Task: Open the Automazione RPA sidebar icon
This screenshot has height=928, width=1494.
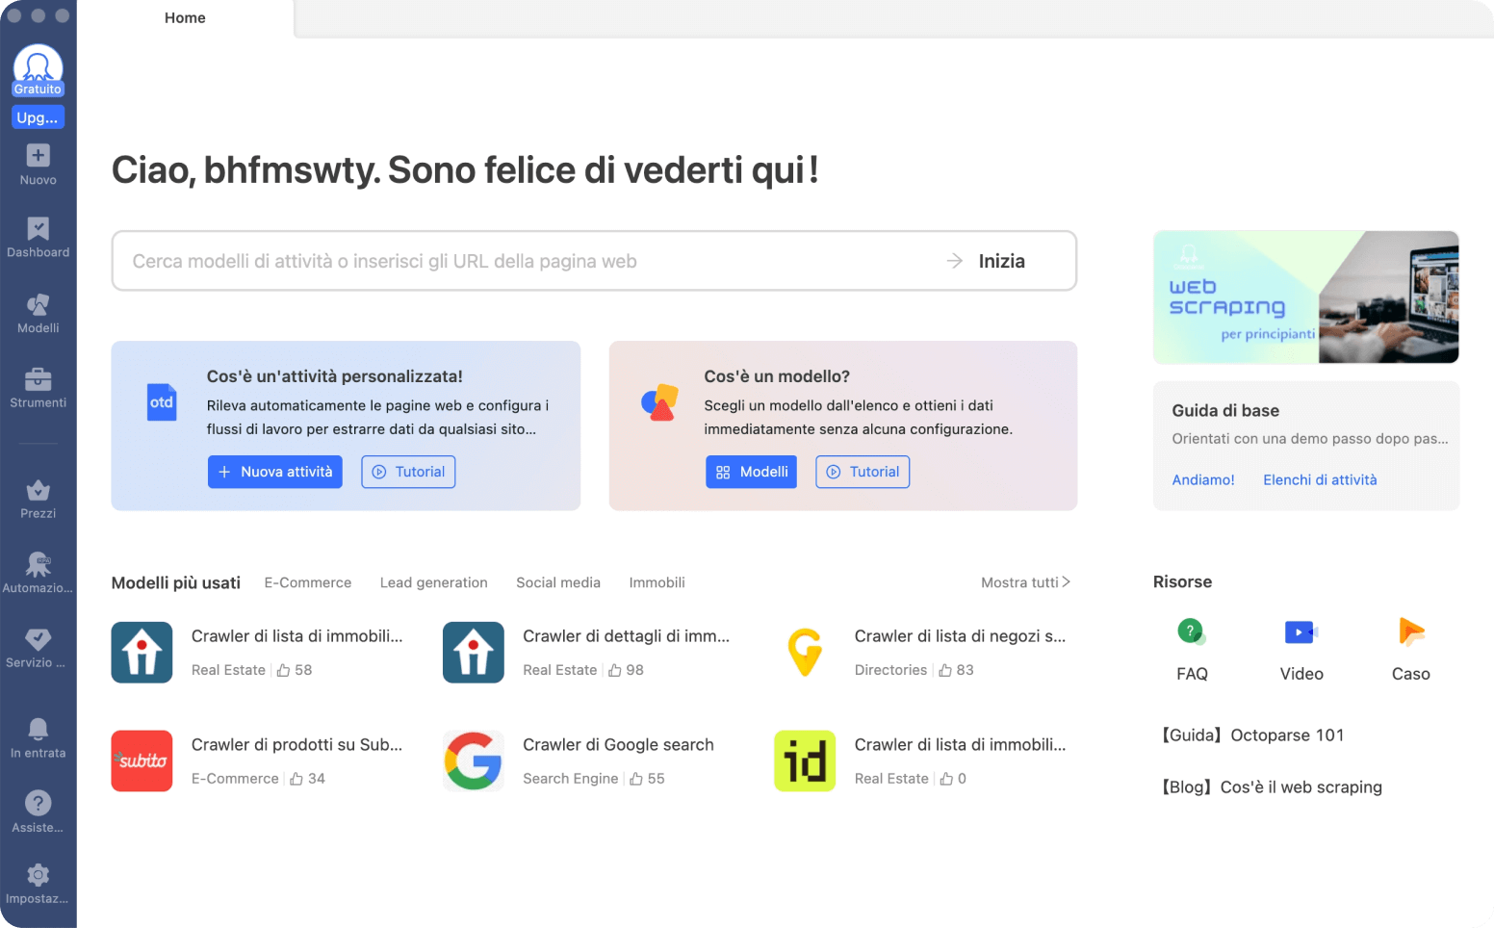Action: pyautogui.click(x=38, y=565)
